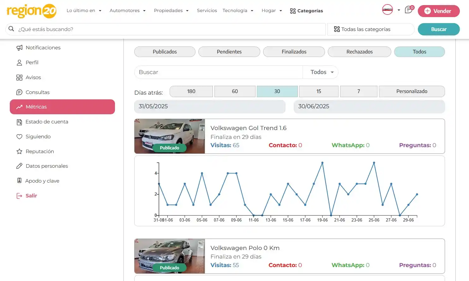Viewport: 469px width, 281px height.
Task: Select the 180 days range option
Action: coord(191,91)
